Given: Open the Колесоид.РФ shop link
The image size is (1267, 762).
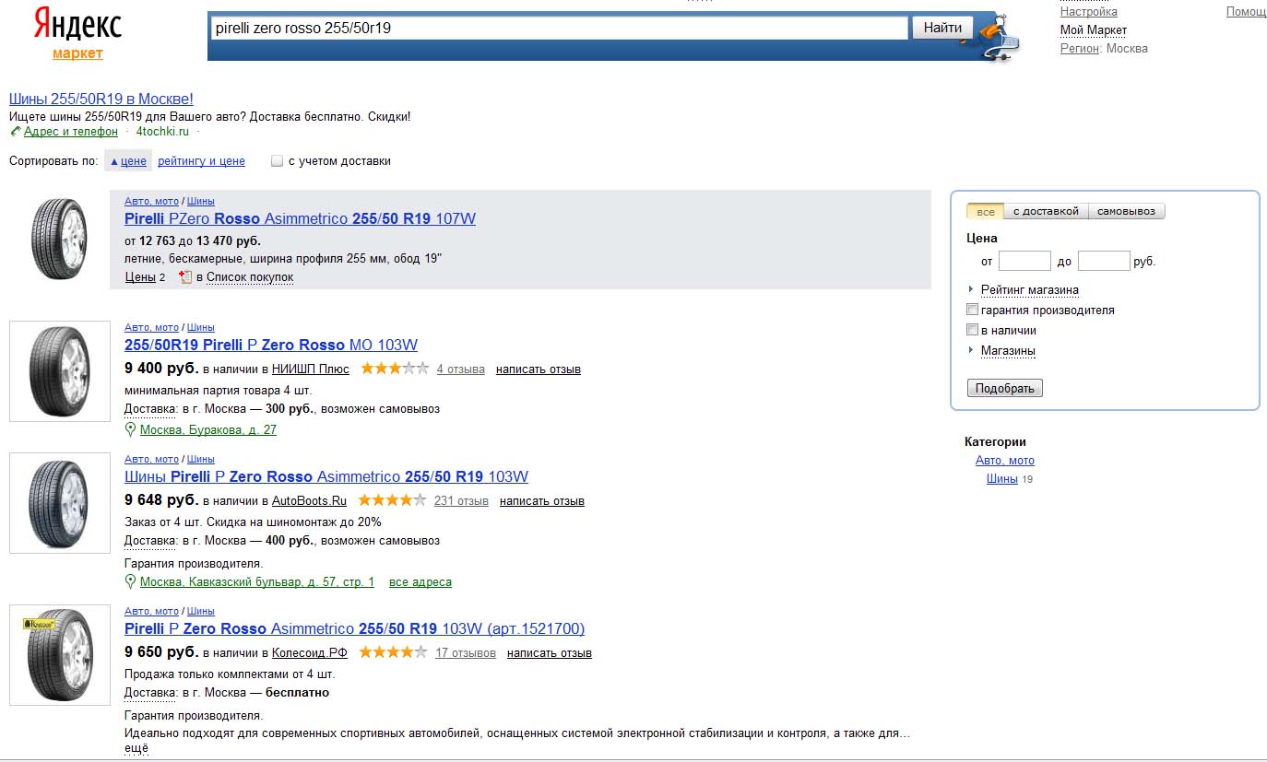Looking at the screenshot, I should pyautogui.click(x=310, y=653).
